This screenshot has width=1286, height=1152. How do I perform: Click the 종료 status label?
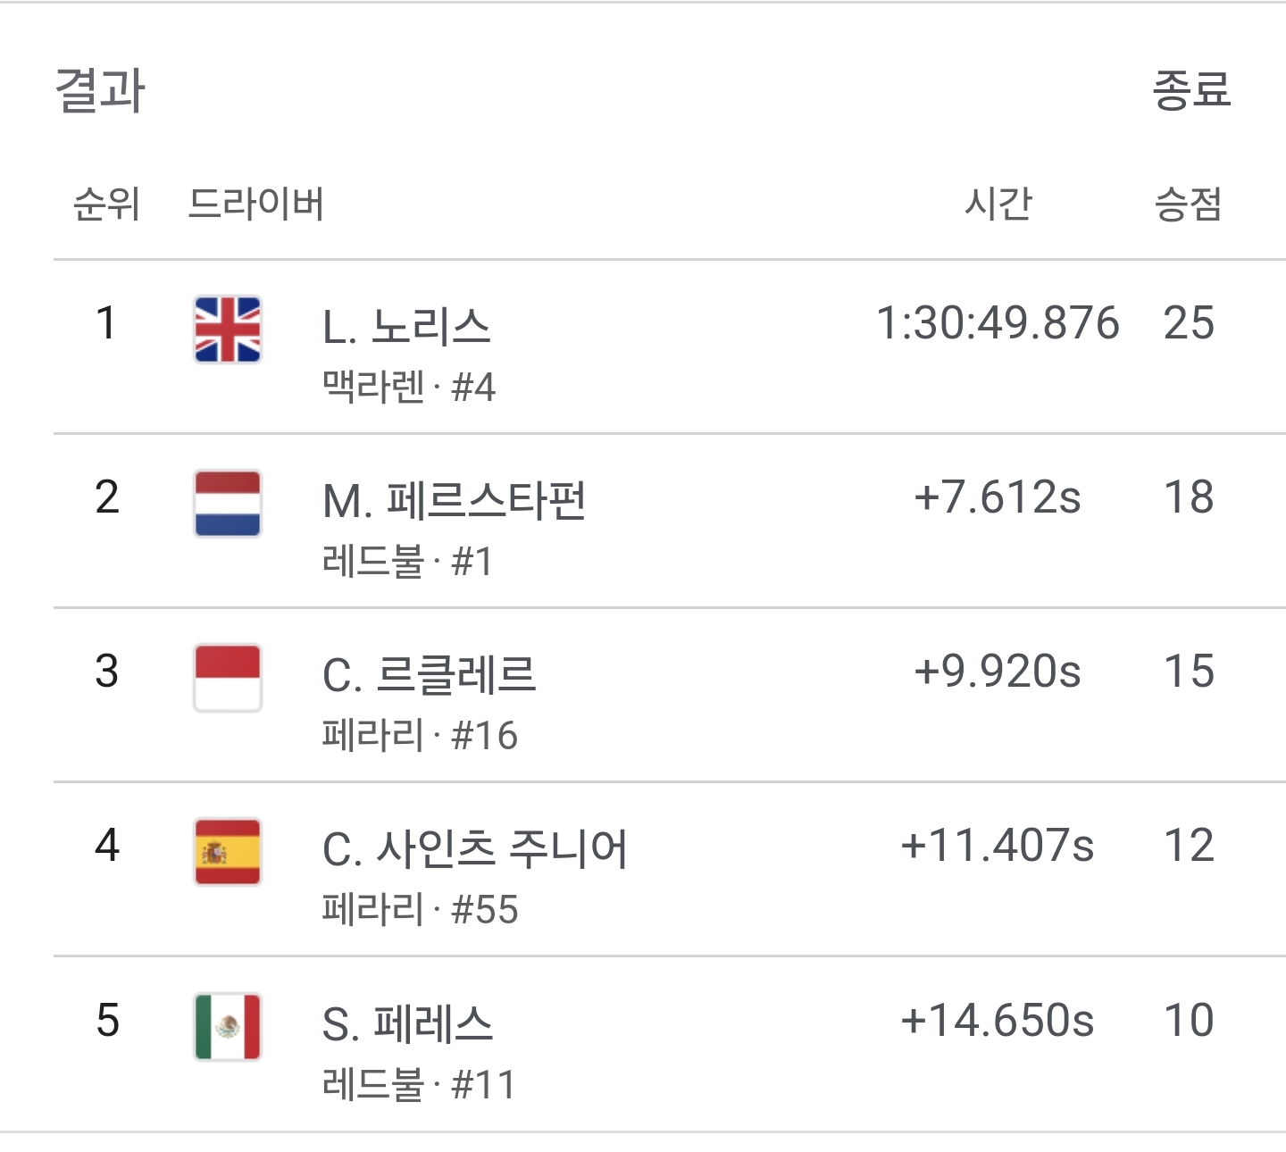click(1191, 90)
